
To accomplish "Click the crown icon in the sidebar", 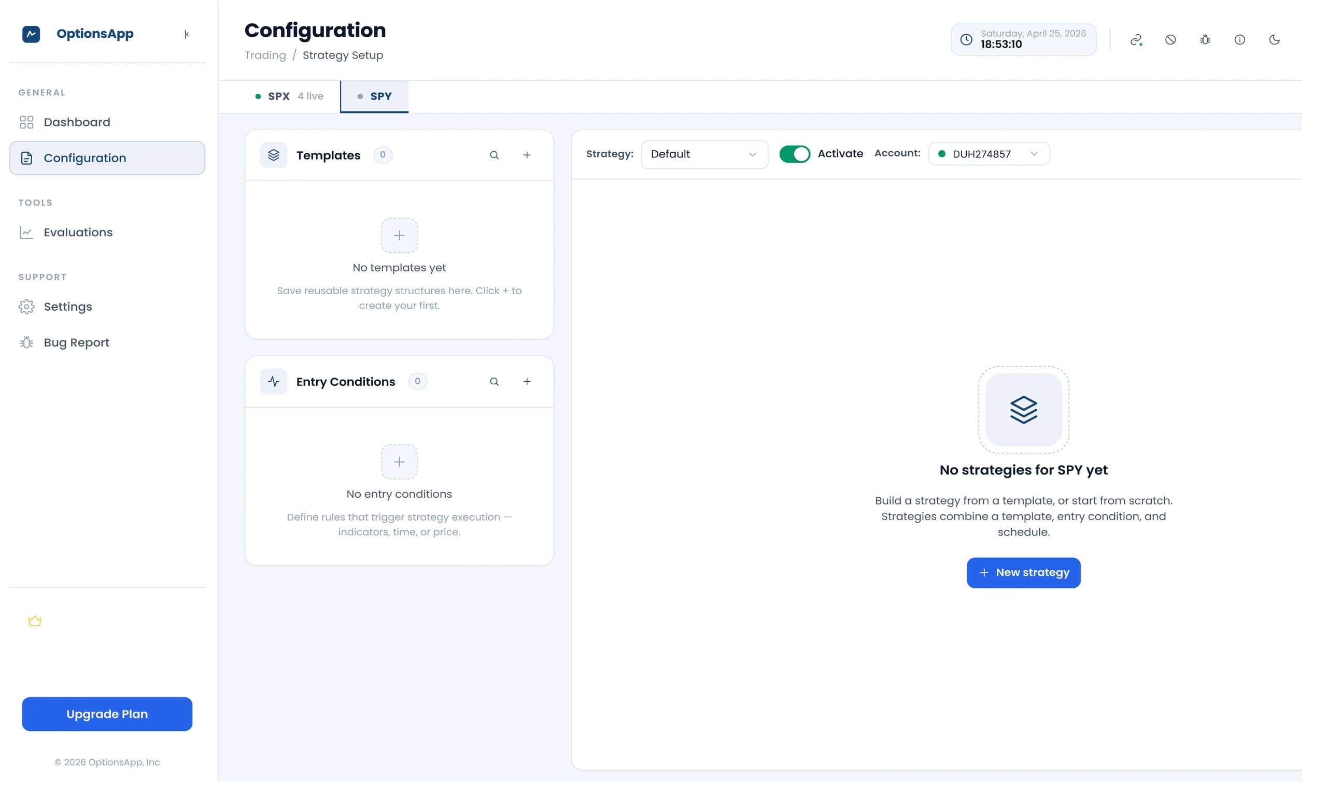I will point(35,621).
